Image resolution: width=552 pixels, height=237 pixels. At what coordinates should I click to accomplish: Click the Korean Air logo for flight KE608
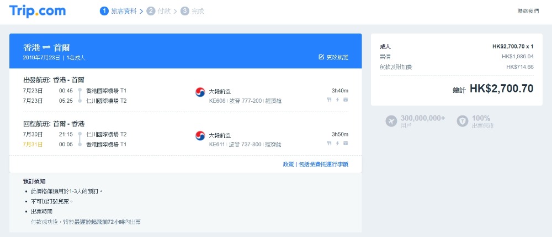point(200,92)
